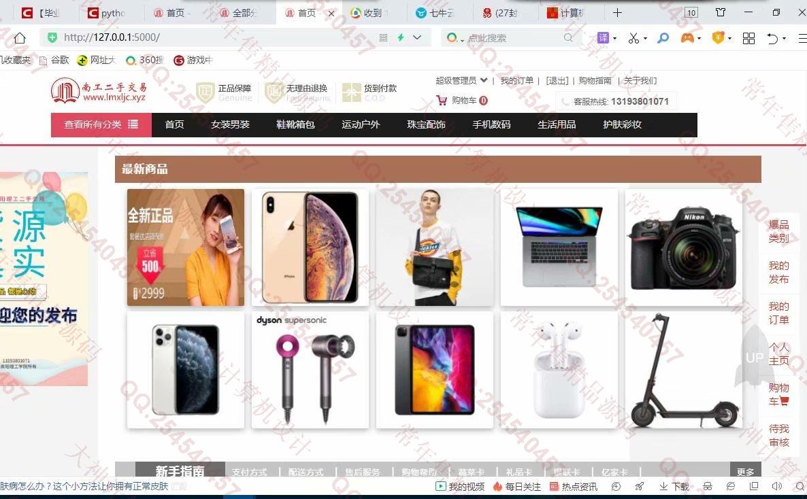
Task: Click the undo restore-tab icon
Action: coord(772,38)
